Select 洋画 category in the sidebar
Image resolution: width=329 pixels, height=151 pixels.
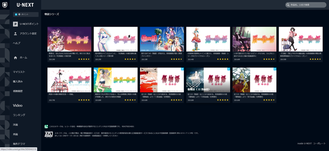tap(15, 125)
